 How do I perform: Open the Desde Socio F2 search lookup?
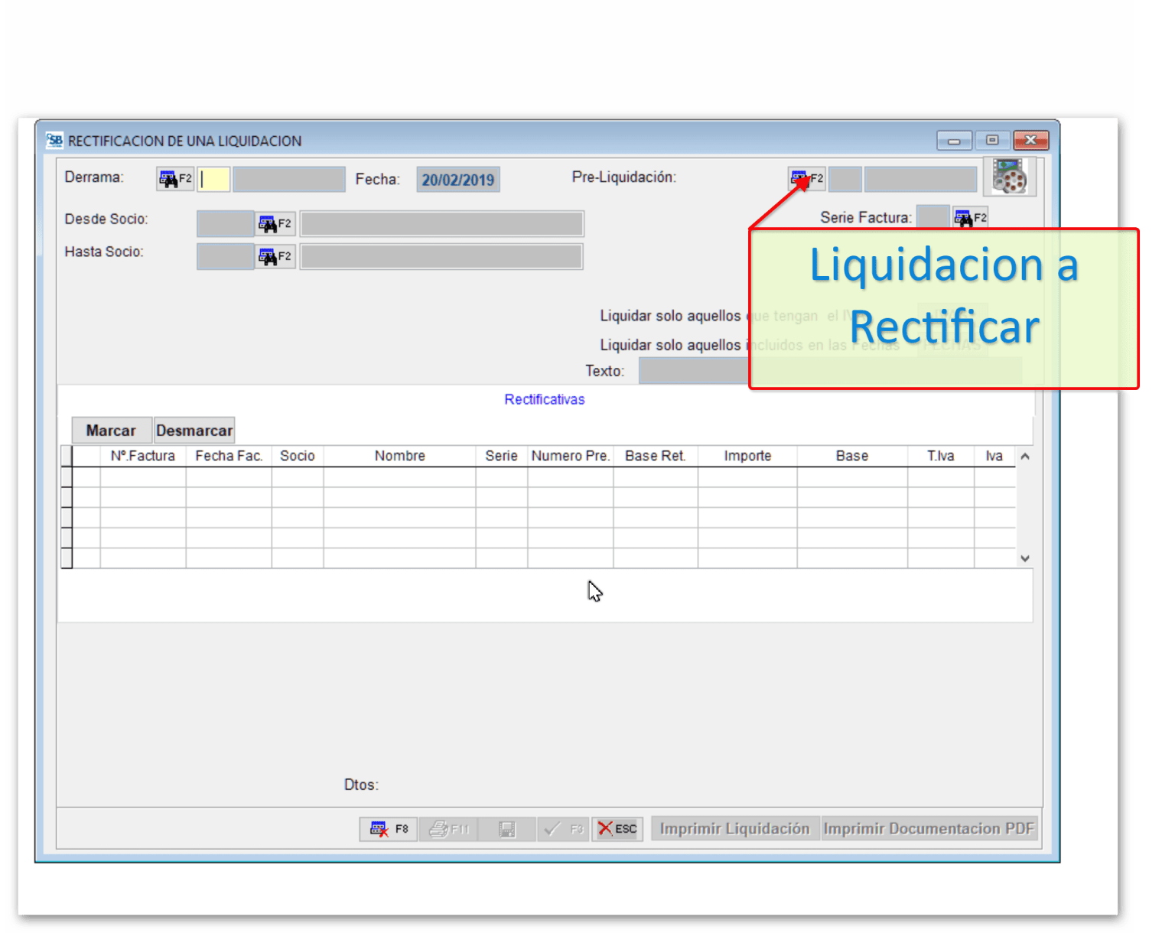274,223
